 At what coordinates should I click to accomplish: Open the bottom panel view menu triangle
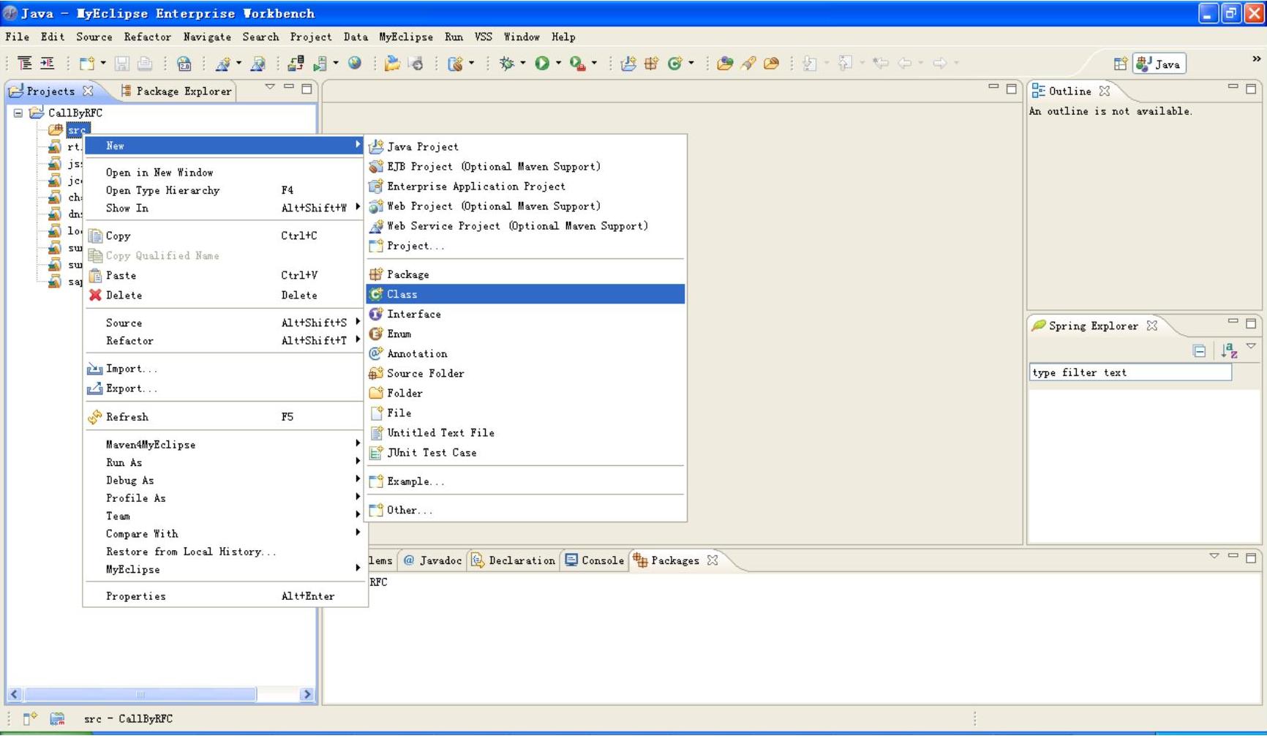(1214, 556)
